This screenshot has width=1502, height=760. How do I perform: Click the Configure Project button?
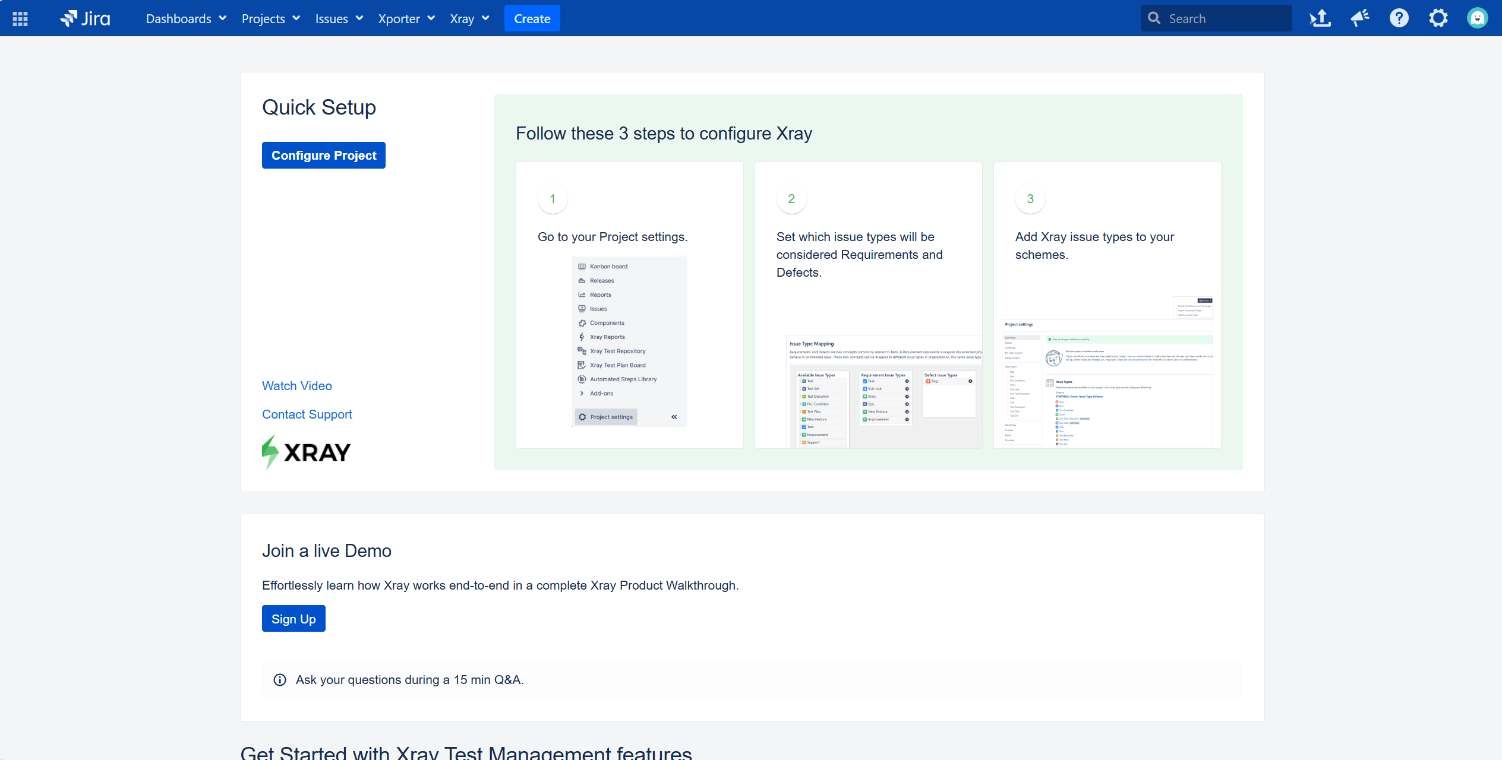click(324, 156)
